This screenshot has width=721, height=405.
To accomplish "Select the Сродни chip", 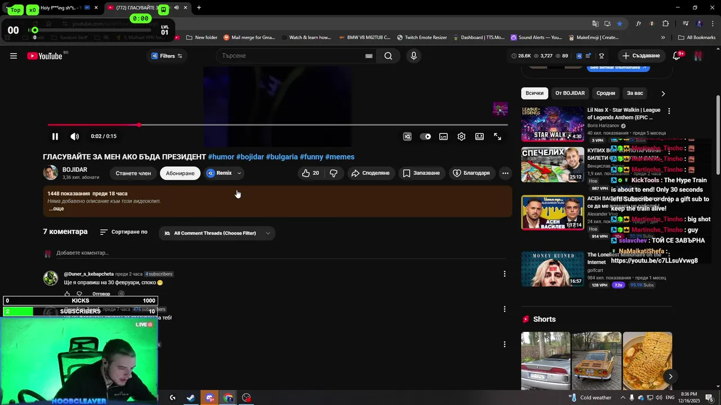I will 606,93.
